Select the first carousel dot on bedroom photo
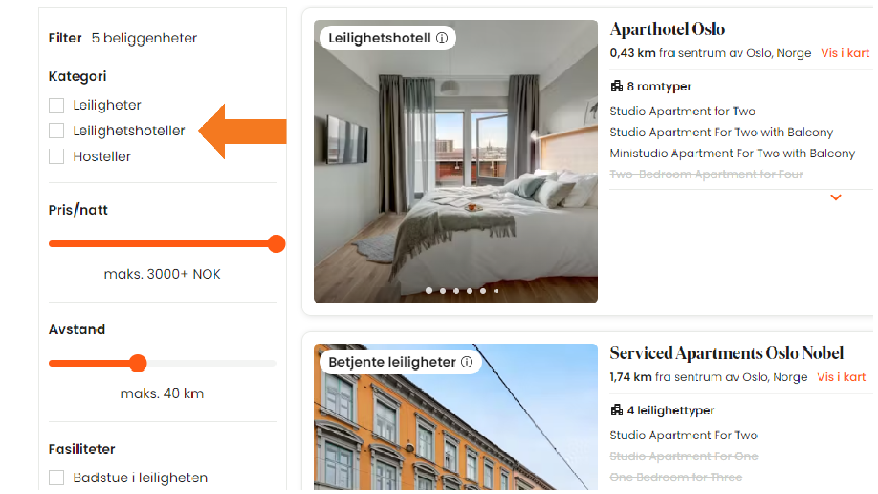This screenshot has width=878, height=494. [429, 291]
